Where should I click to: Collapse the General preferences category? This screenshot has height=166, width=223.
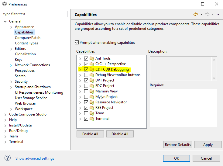(5, 21)
